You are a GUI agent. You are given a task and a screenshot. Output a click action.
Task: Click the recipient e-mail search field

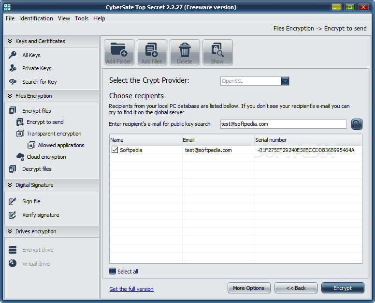283,124
